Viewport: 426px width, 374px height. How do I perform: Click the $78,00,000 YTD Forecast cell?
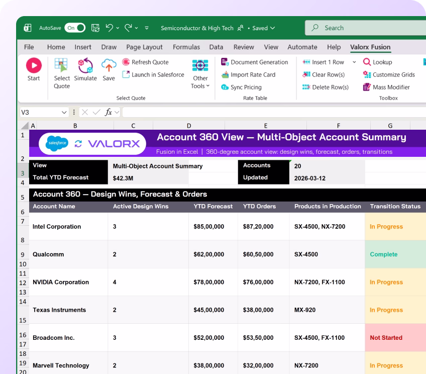214,282
